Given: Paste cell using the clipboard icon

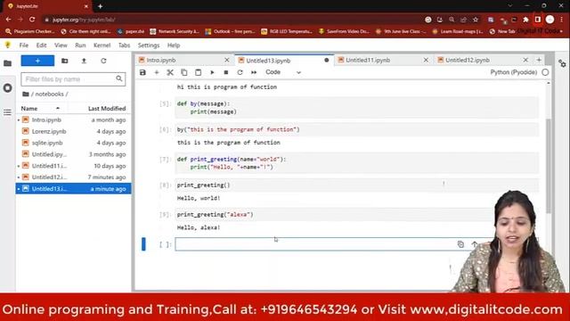Looking at the screenshot, I should tap(198, 72).
